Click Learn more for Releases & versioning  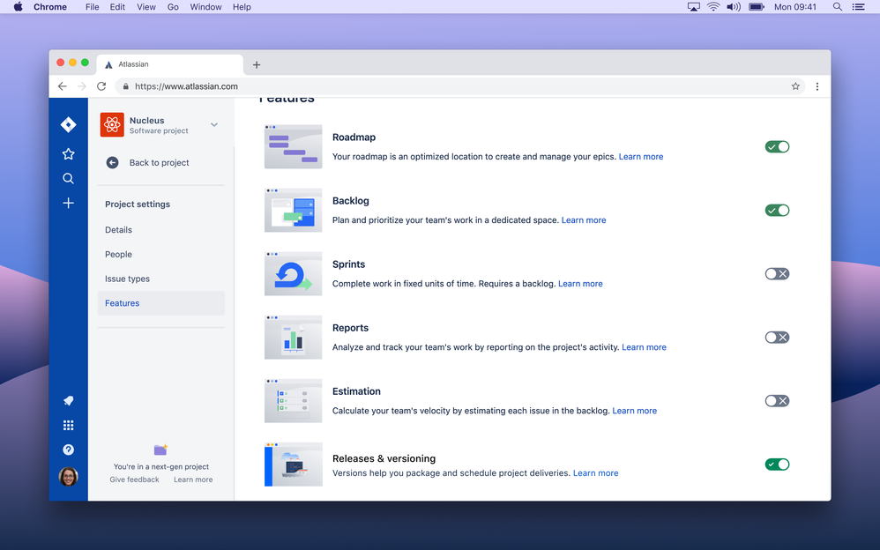tap(595, 473)
